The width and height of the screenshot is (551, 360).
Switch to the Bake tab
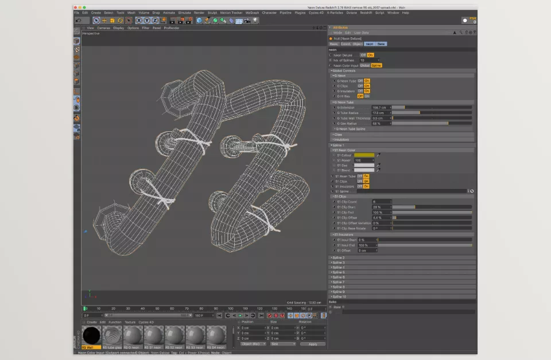(x=381, y=44)
